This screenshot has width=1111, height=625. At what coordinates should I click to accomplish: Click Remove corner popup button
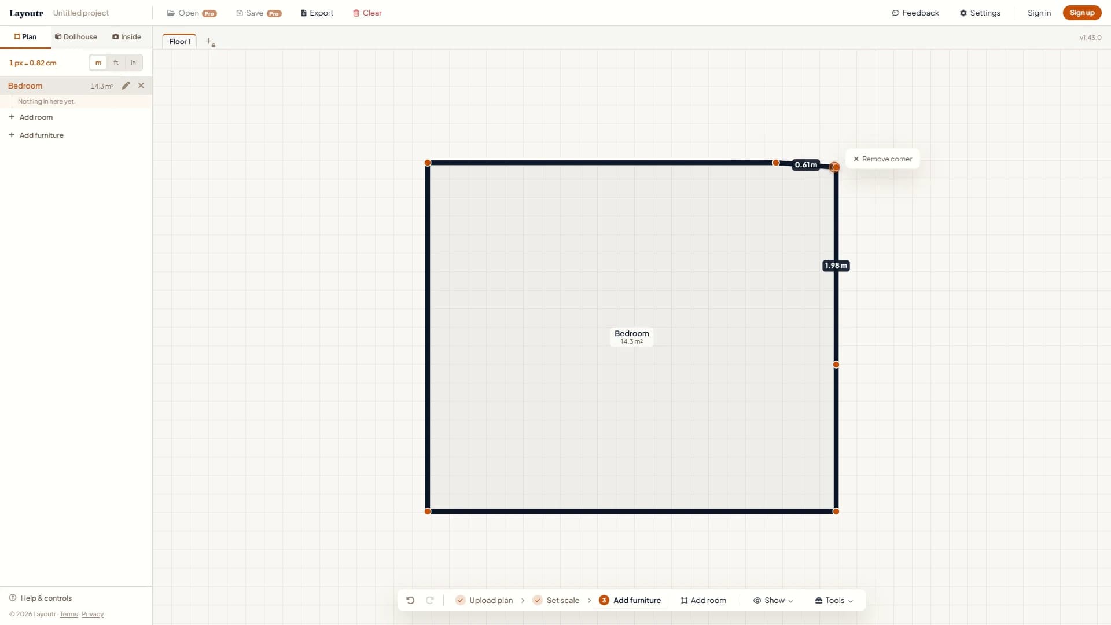(x=882, y=159)
